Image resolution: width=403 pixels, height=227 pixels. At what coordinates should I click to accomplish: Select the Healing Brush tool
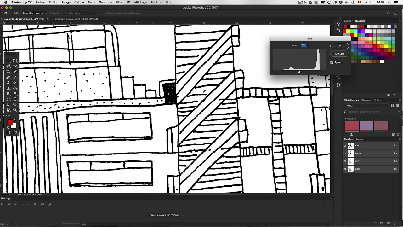point(8,77)
